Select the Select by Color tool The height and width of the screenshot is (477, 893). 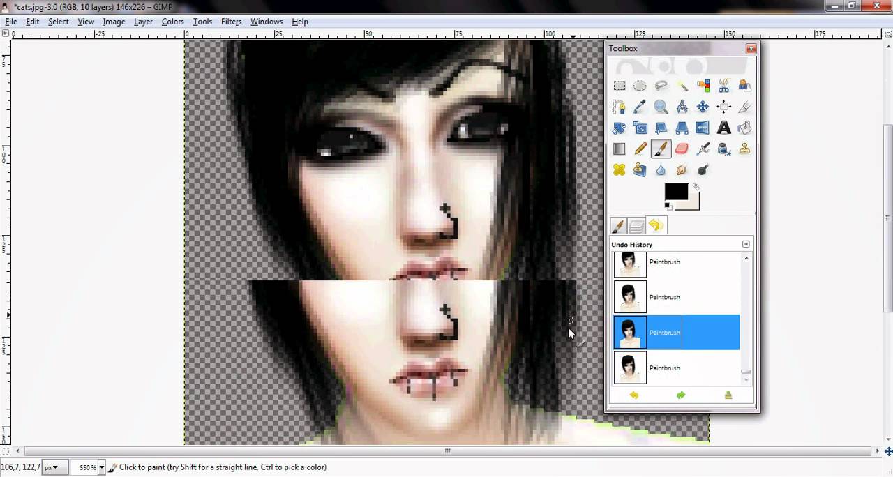point(703,86)
